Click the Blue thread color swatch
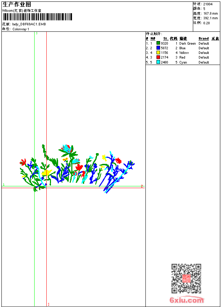The image size is (221, 307). point(158,47)
